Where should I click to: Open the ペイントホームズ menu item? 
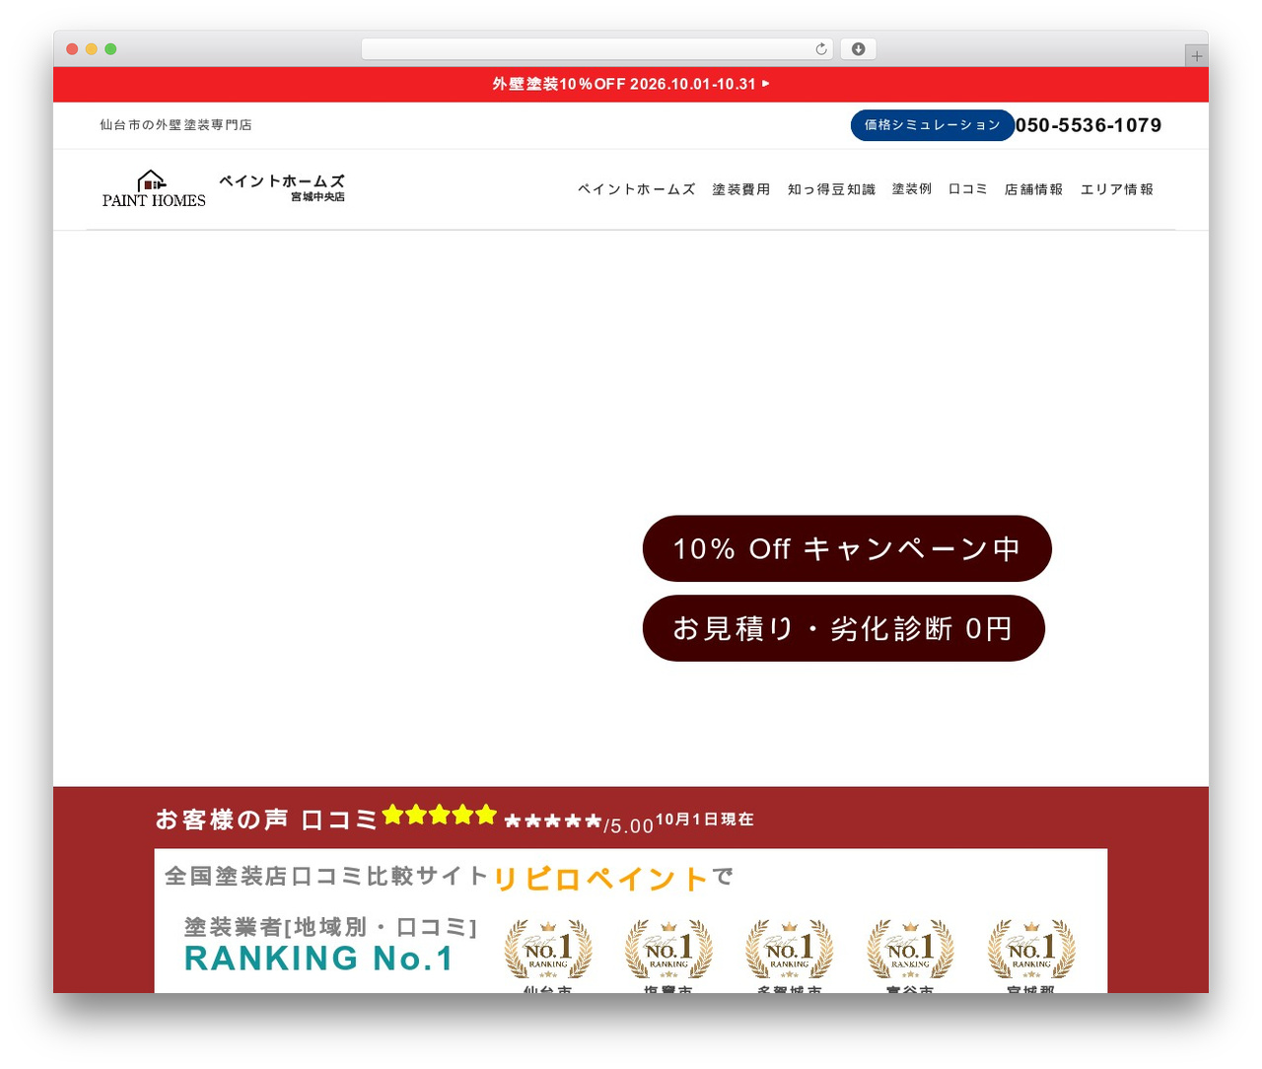click(x=637, y=189)
